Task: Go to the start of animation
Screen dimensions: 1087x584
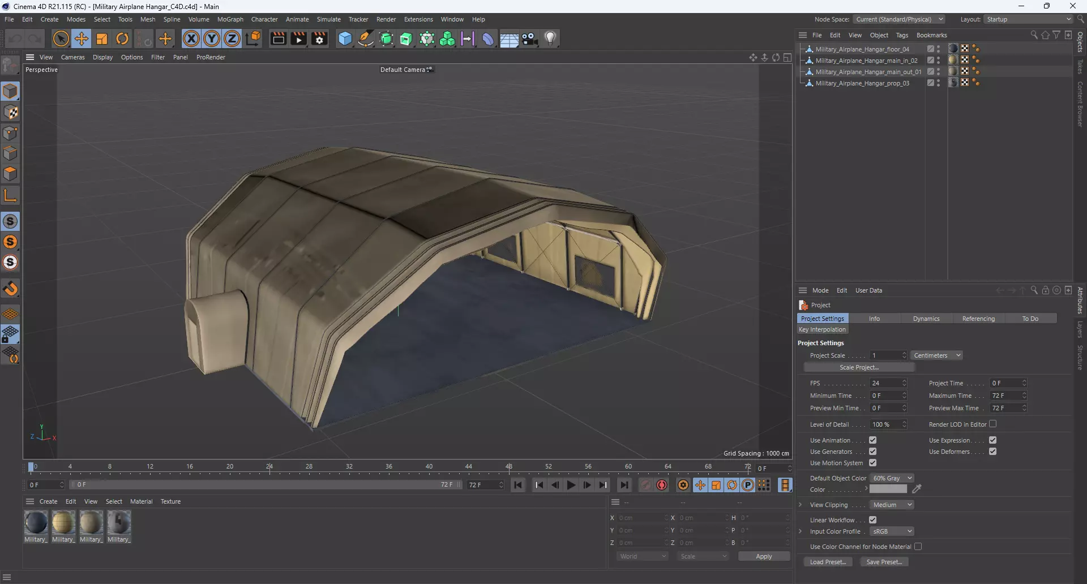Action: 518,485
